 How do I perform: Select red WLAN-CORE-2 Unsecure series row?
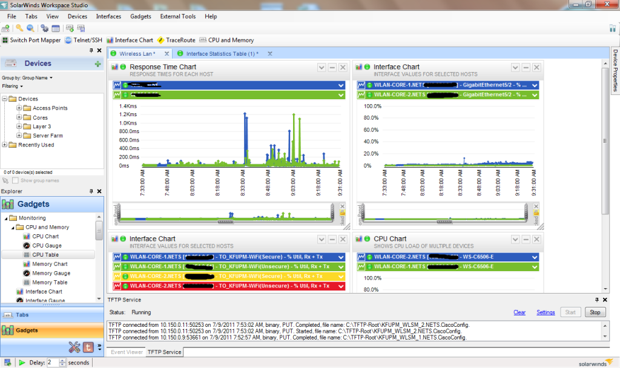pyautogui.click(x=229, y=286)
